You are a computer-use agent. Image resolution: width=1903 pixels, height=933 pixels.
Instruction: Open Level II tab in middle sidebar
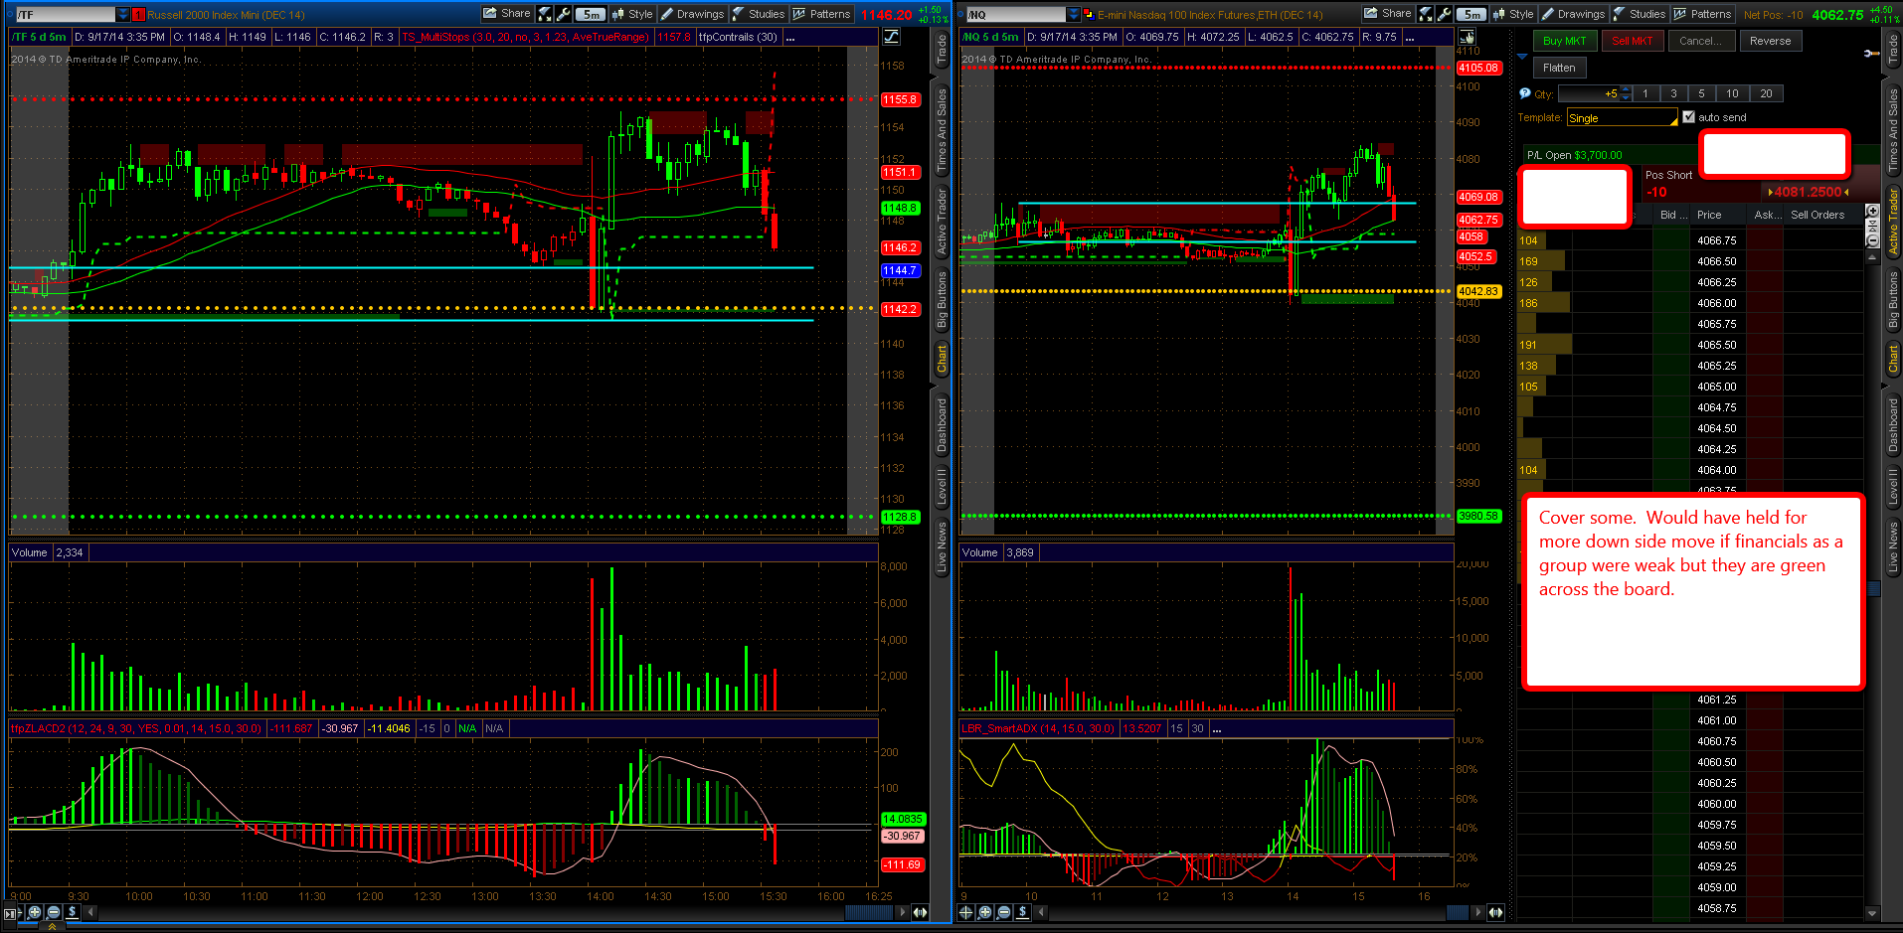coord(942,486)
